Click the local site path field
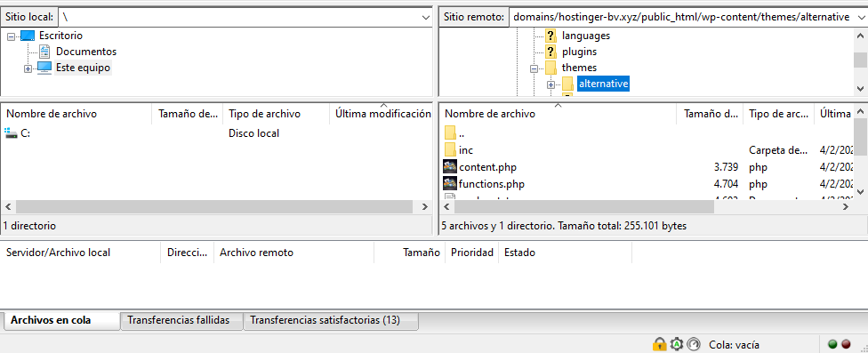The image size is (868, 353). pos(239,17)
